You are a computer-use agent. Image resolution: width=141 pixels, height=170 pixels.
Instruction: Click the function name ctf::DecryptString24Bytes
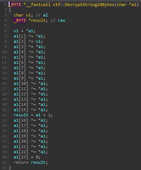click(83, 5)
